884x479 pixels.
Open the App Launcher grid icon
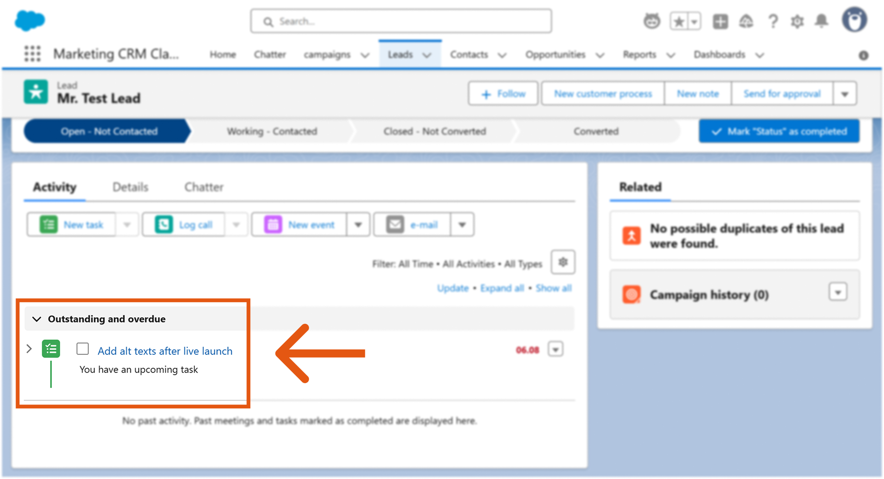[x=32, y=54]
